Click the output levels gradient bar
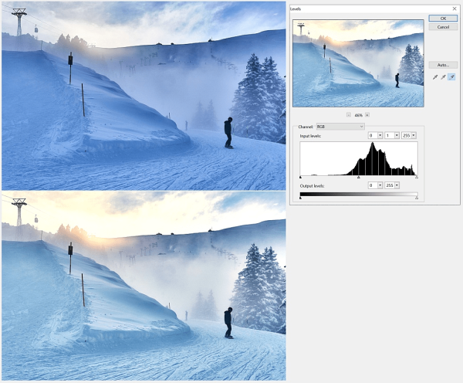Screen dimensions: 463x383 [x=359, y=194]
